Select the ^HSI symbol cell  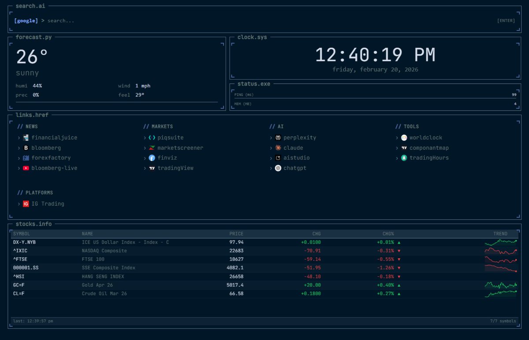click(x=19, y=277)
